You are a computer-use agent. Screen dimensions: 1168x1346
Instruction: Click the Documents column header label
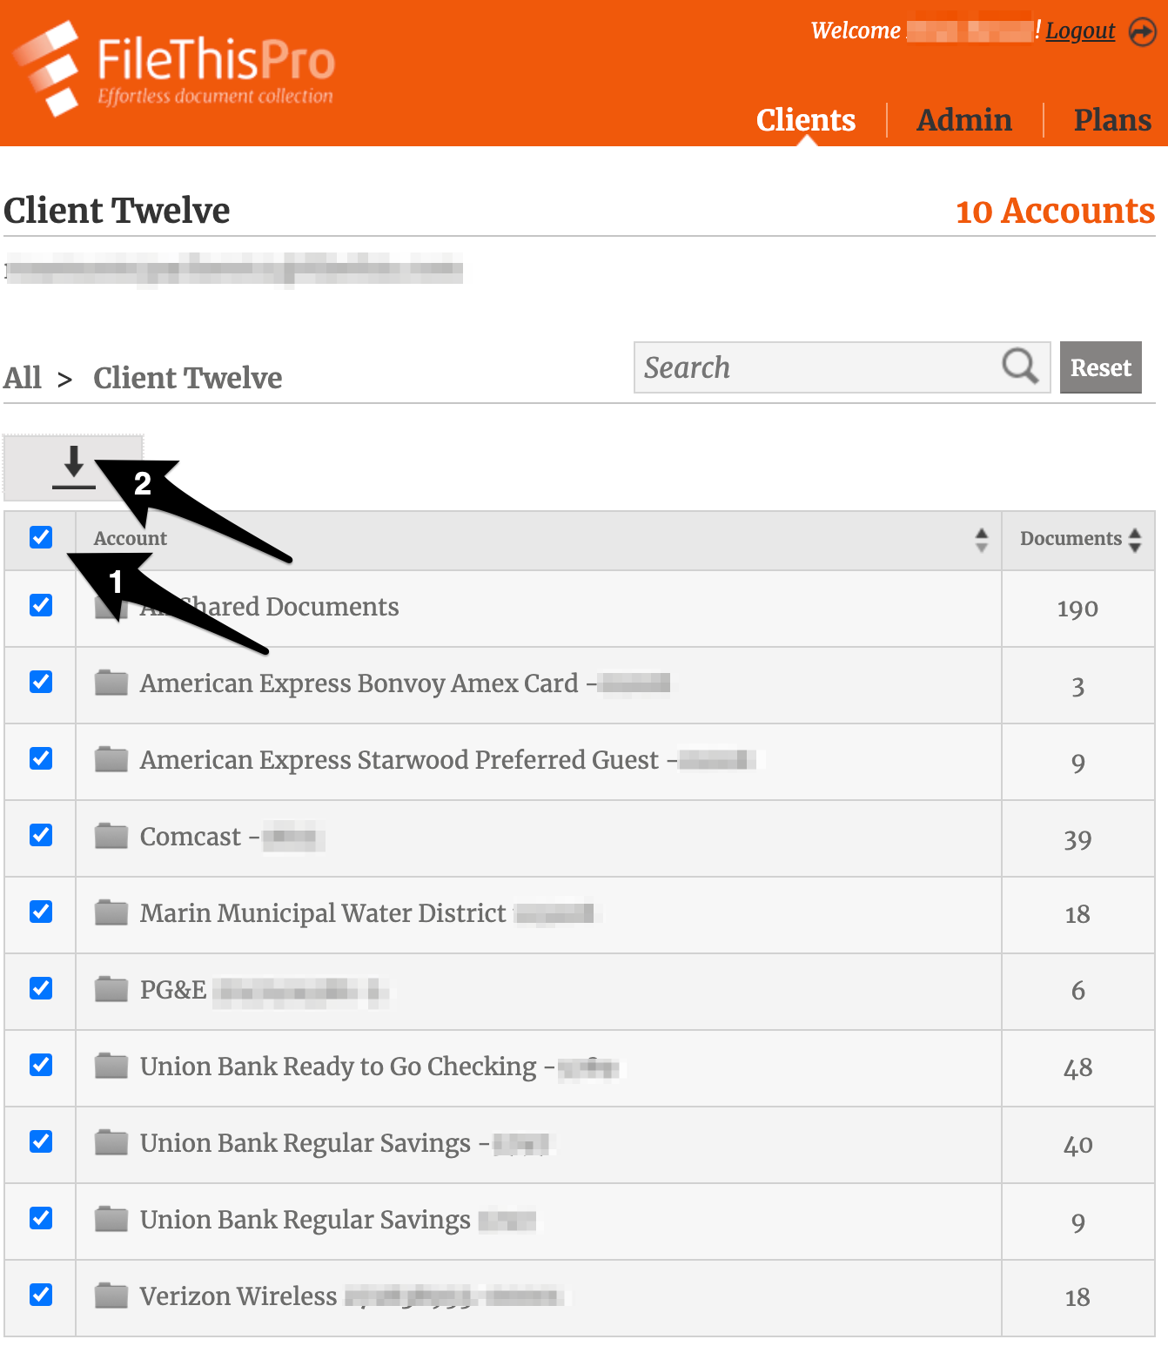[x=1071, y=538]
